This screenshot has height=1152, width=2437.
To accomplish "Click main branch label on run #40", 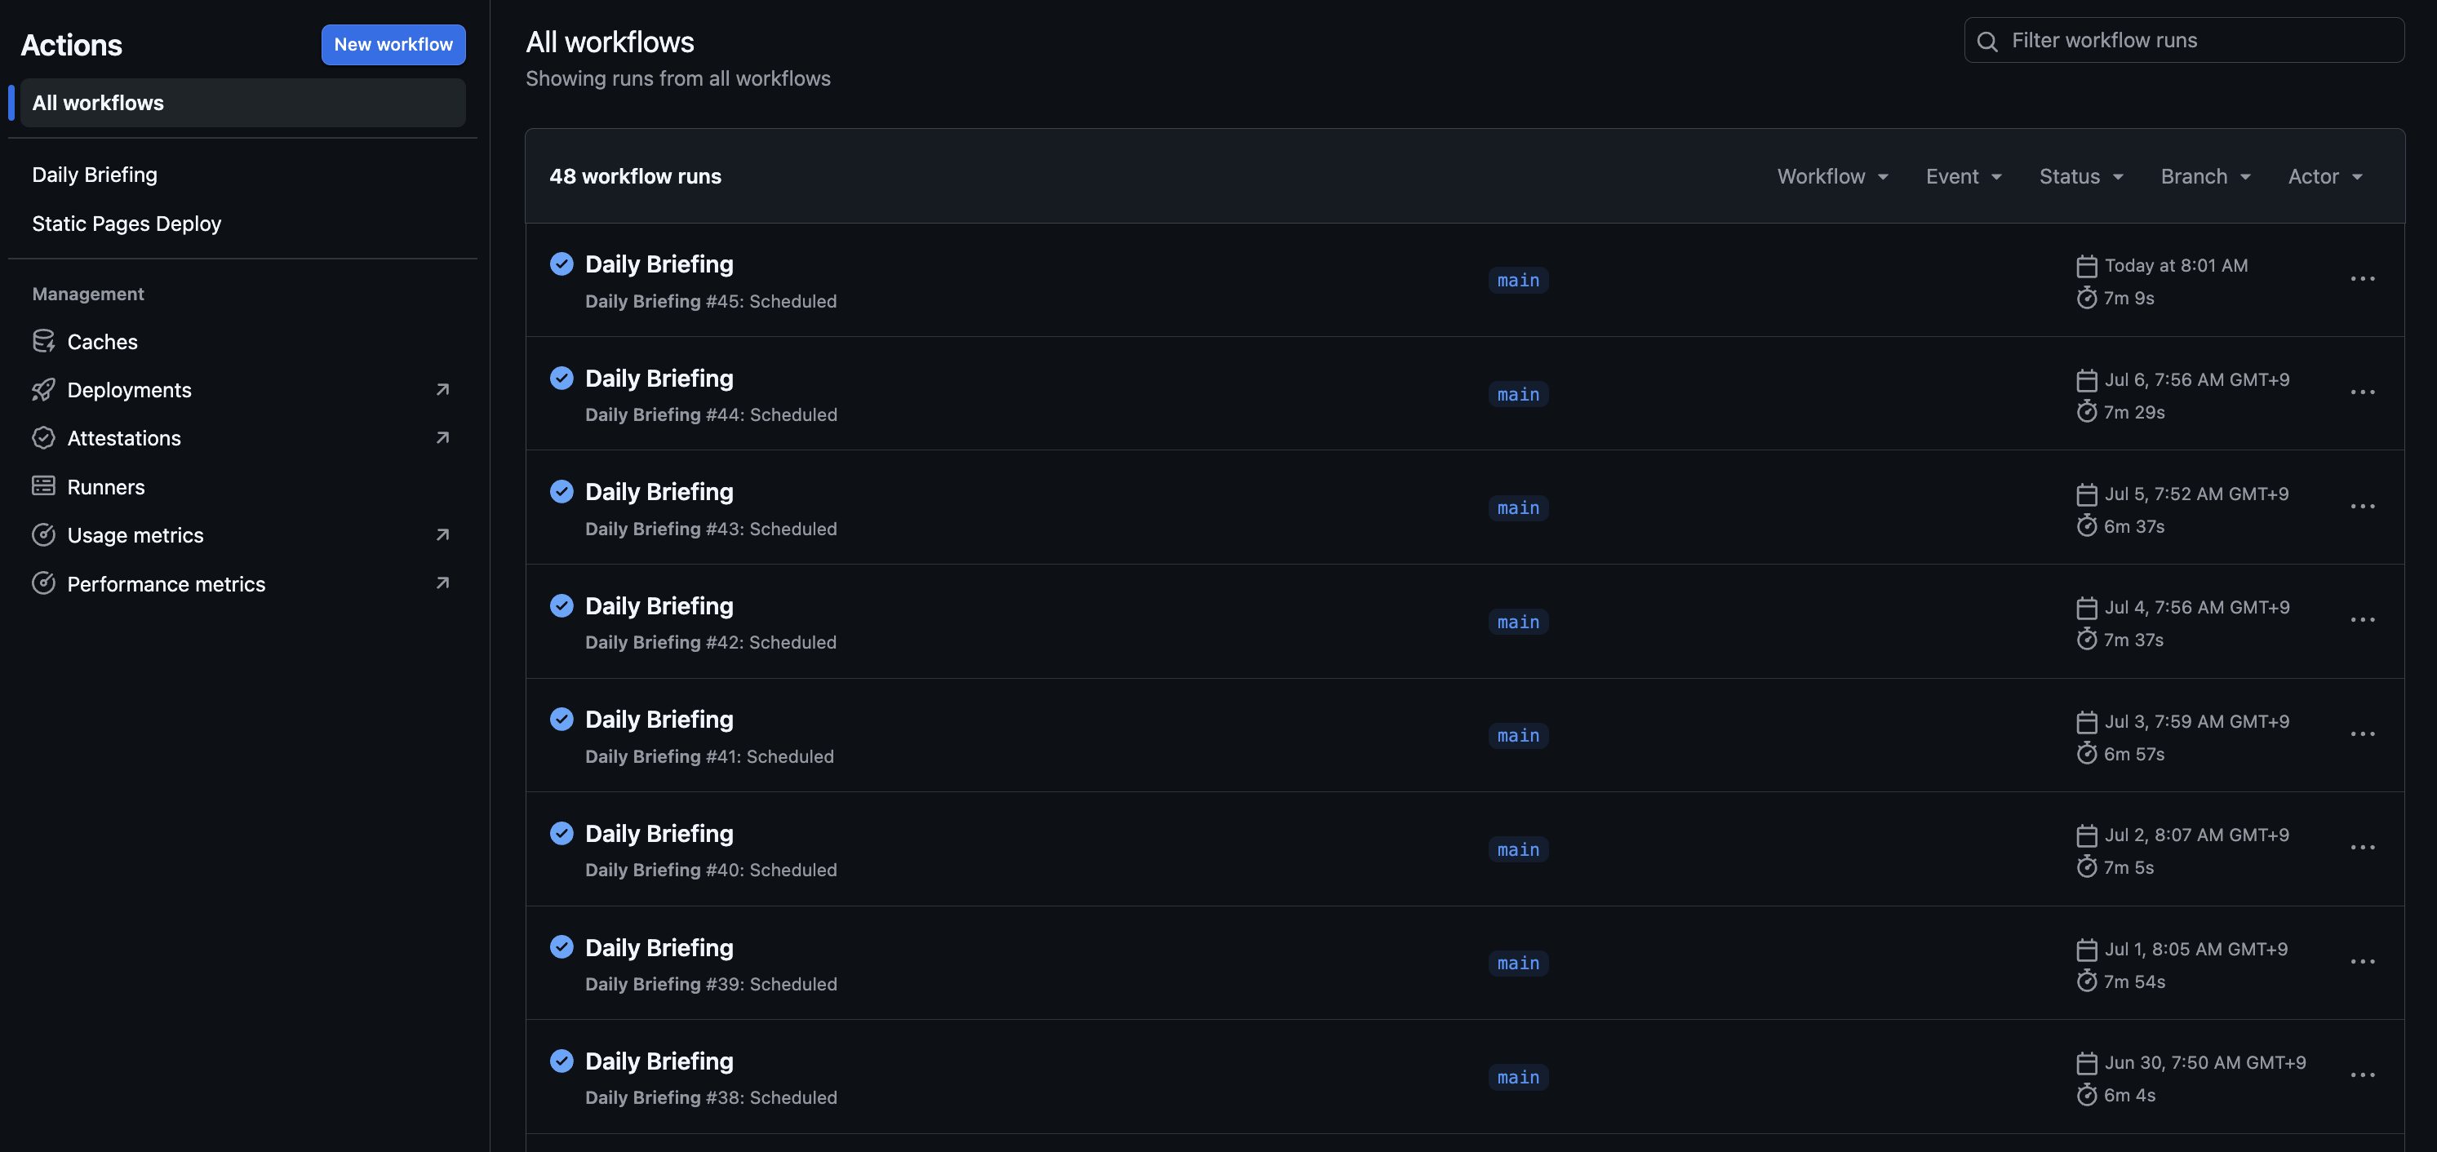I will tap(1517, 849).
